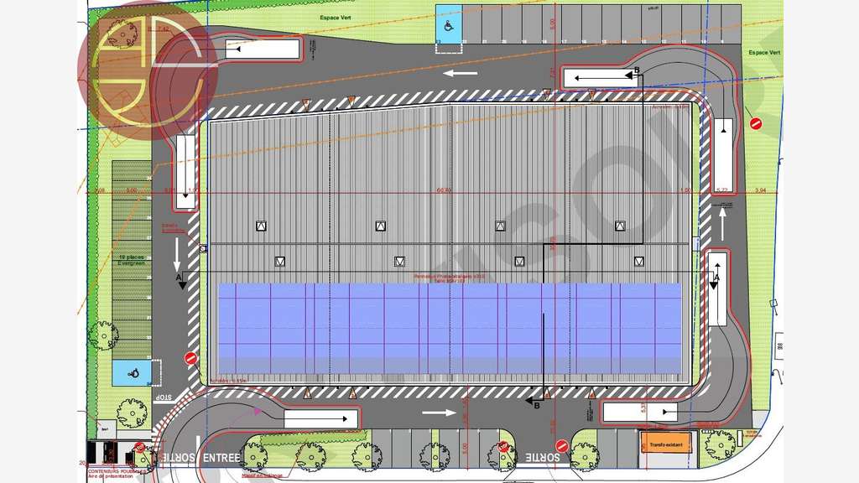Click the tree below the STOP road marking
Image resolution: width=859 pixels, height=483 pixels.
(132, 412)
